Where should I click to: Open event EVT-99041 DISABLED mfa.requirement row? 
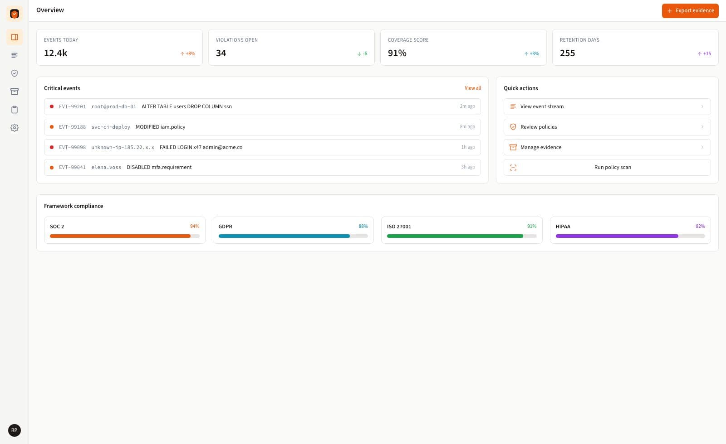click(262, 167)
